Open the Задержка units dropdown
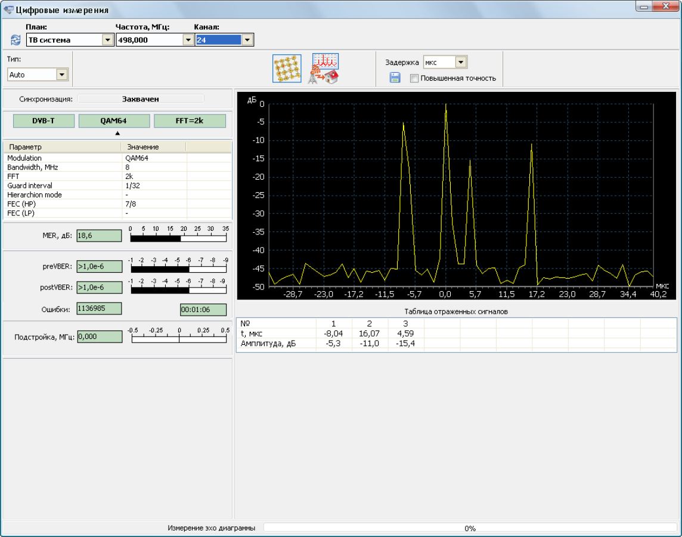The image size is (682, 537). click(x=461, y=62)
